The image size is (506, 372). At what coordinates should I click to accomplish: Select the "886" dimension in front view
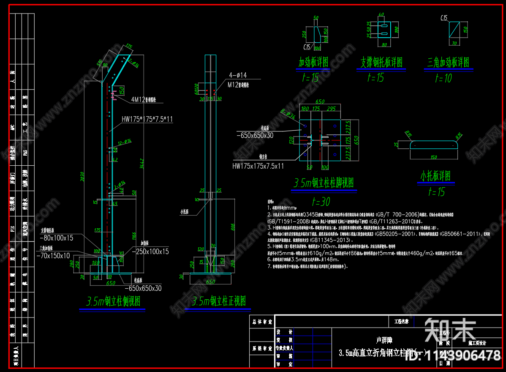pos(233,227)
